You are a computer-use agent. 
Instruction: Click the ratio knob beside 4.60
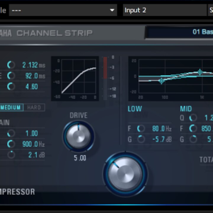11,86
